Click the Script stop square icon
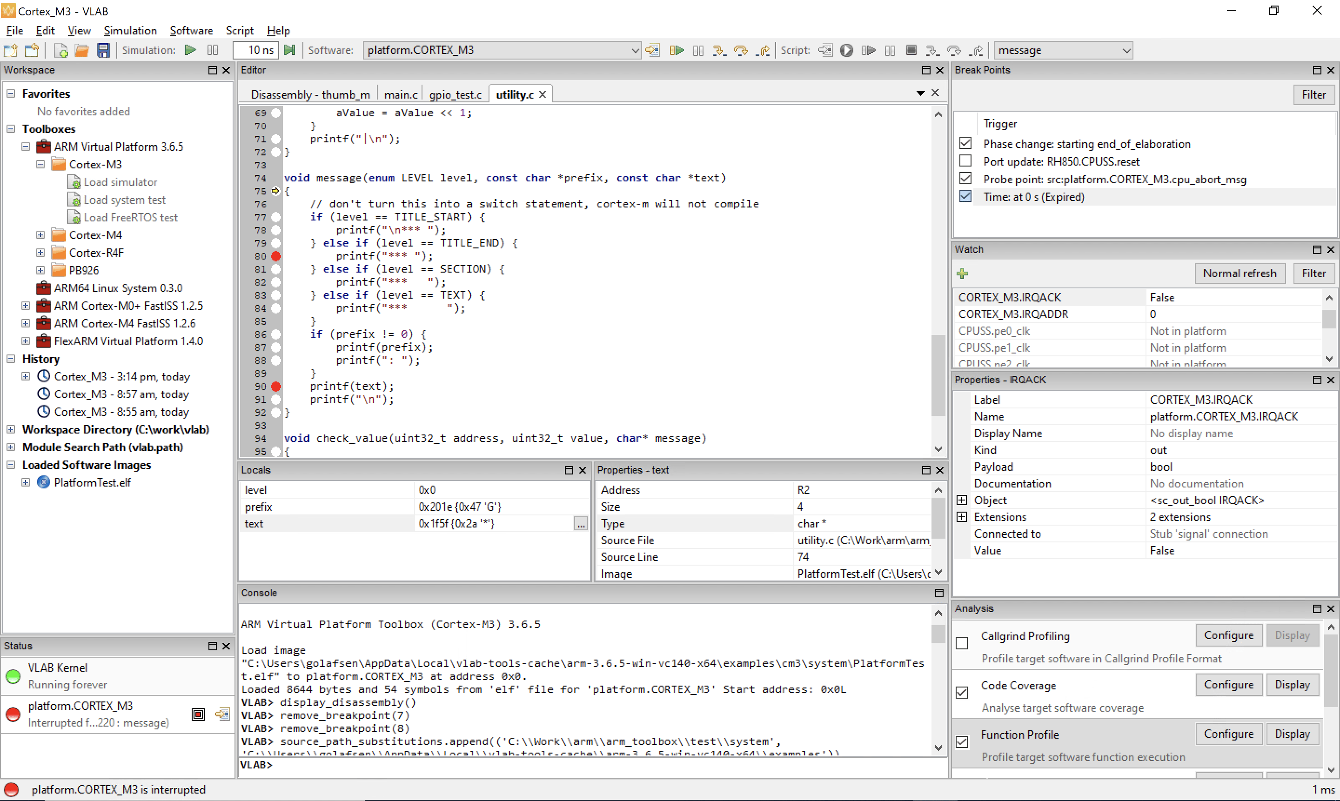The height and width of the screenshot is (801, 1340). 911,50
